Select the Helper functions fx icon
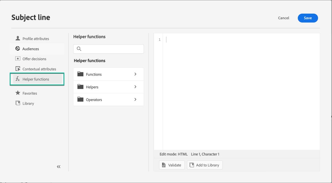The width and height of the screenshot is (332, 183). click(x=17, y=79)
